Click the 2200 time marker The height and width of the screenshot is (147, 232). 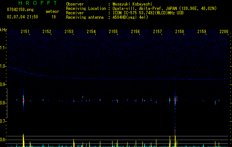click(224, 32)
